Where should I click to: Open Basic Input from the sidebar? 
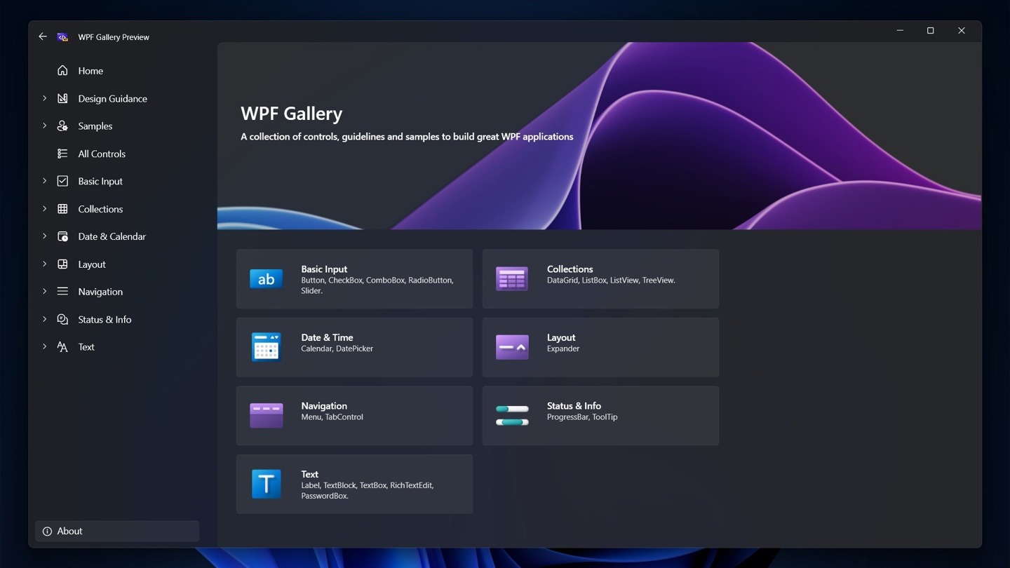click(x=100, y=181)
